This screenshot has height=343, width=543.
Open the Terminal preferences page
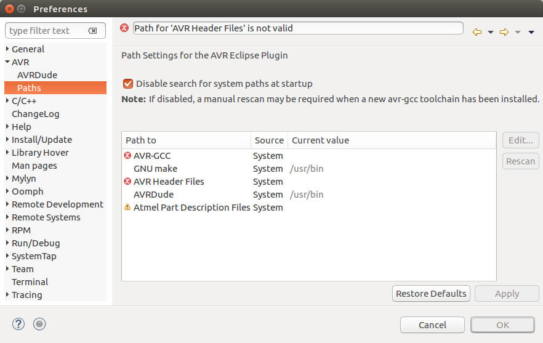tap(30, 282)
